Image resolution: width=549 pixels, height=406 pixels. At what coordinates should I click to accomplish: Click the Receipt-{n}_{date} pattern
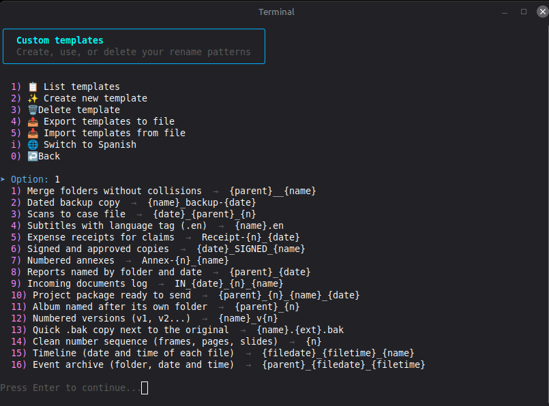click(251, 237)
